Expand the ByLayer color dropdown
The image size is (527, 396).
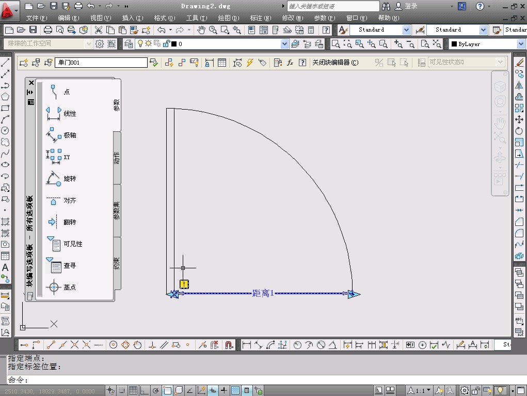[521, 44]
